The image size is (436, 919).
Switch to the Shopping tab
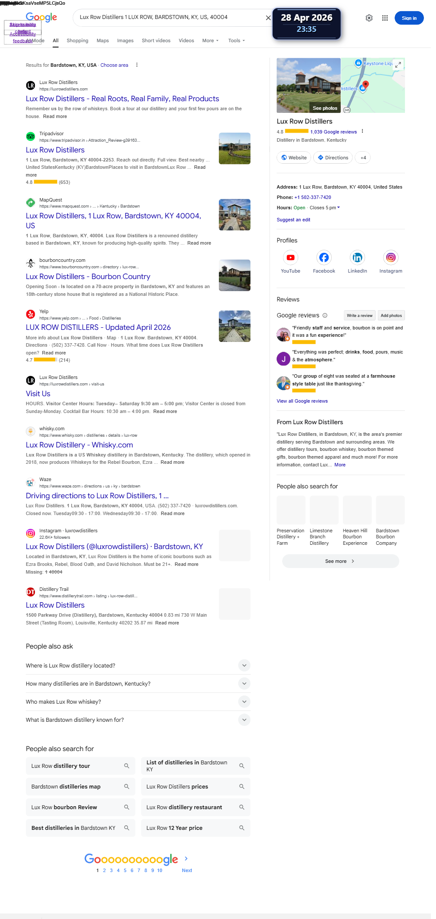coord(78,40)
